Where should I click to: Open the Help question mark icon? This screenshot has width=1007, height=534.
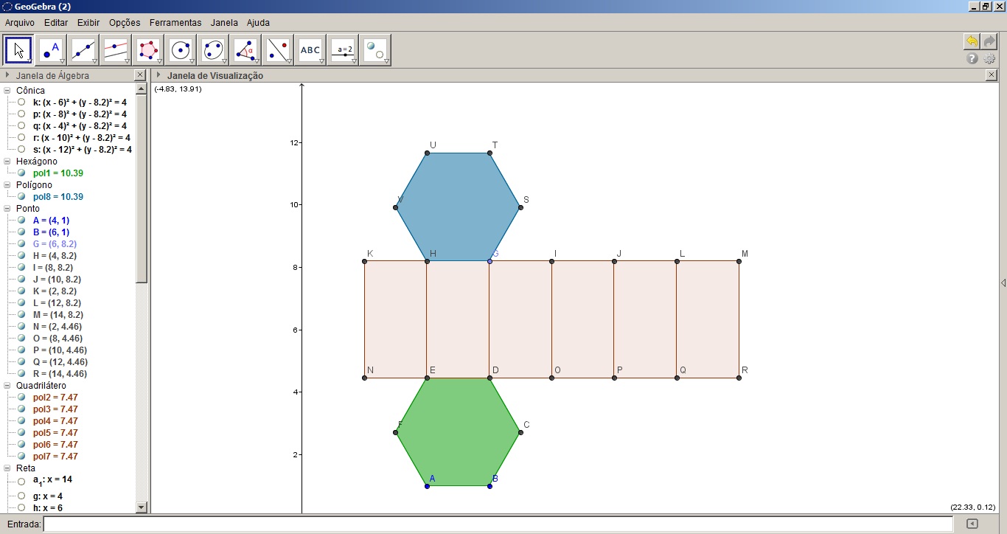pyautogui.click(x=972, y=58)
